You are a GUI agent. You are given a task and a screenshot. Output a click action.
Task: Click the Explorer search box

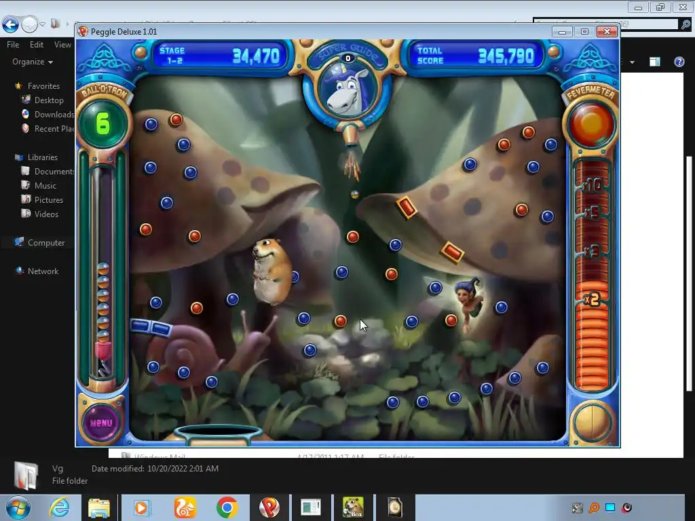pyautogui.click(x=606, y=24)
